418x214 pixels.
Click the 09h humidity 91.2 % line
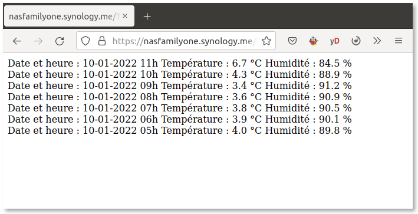[x=180, y=85]
